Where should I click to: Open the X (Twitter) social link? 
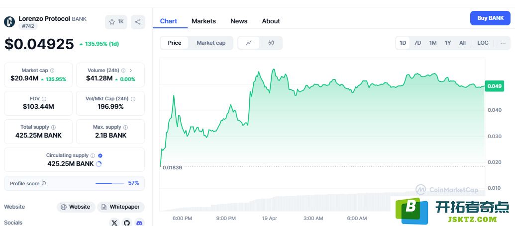point(114,223)
